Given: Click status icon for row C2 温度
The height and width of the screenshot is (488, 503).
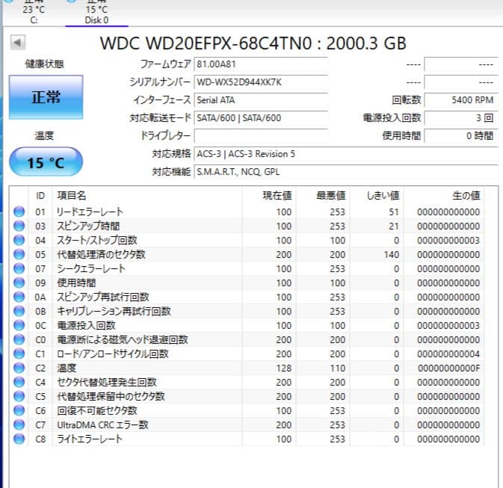Looking at the screenshot, I should click(x=19, y=368).
